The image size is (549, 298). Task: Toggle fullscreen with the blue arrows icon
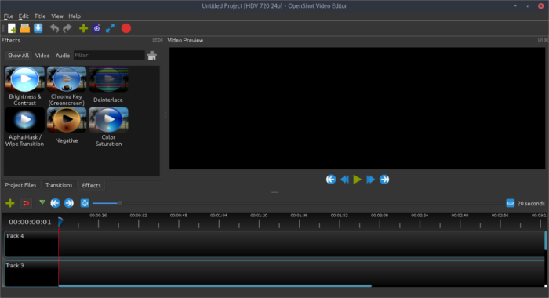click(x=111, y=28)
